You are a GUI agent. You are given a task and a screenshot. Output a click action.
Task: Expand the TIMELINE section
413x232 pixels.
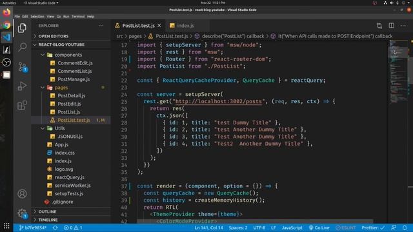(x=48, y=220)
